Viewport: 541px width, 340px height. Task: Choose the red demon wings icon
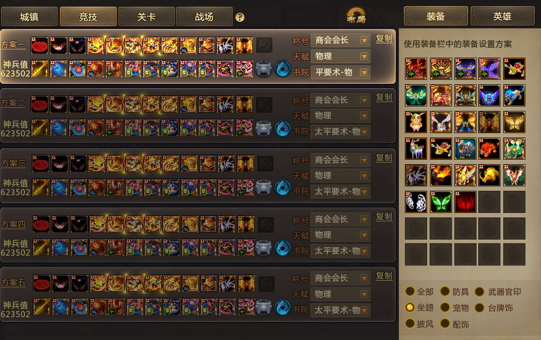point(465,202)
